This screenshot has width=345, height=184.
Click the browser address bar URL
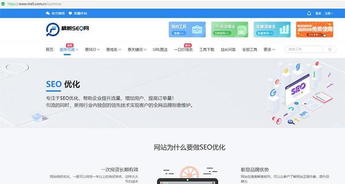coord(35,4)
